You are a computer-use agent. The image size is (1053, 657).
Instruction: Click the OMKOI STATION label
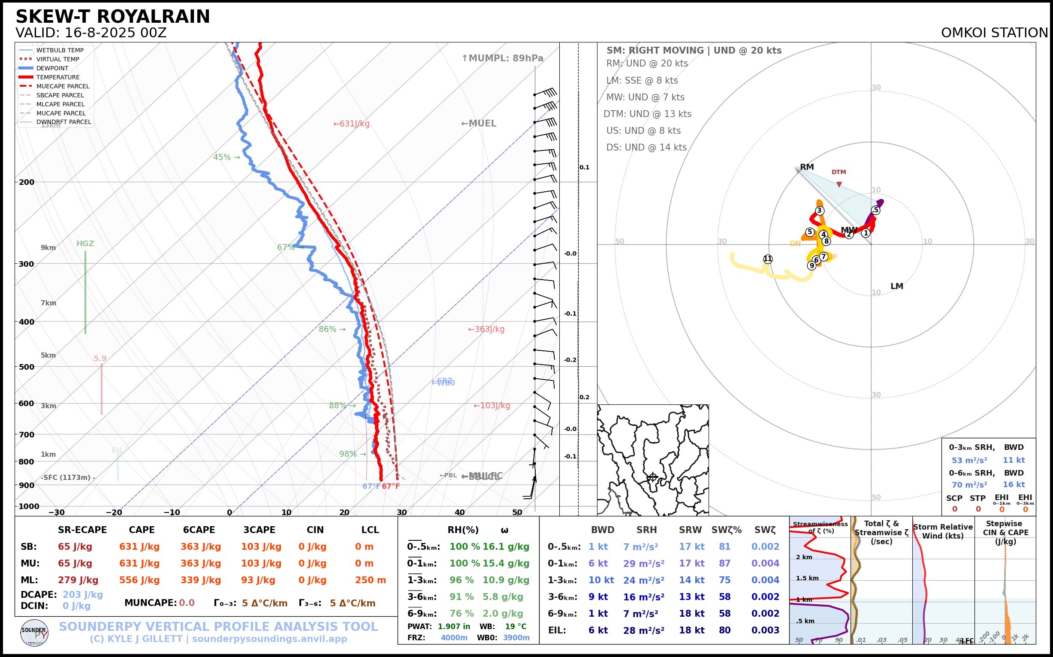994,33
